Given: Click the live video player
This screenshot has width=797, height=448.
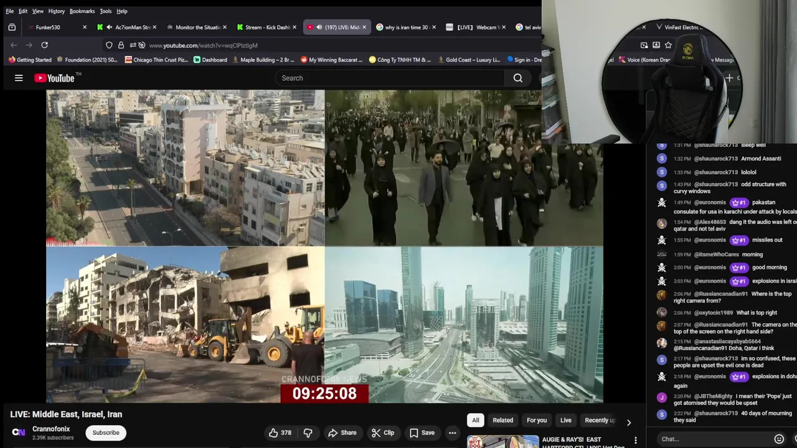Looking at the screenshot, I should 324,246.
